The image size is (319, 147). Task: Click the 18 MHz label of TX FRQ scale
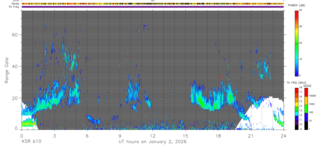(x=301, y=88)
